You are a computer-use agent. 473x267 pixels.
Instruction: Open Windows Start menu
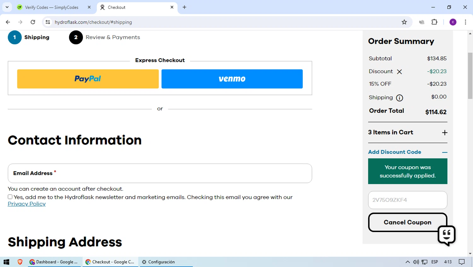pyautogui.click(x=6, y=262)
